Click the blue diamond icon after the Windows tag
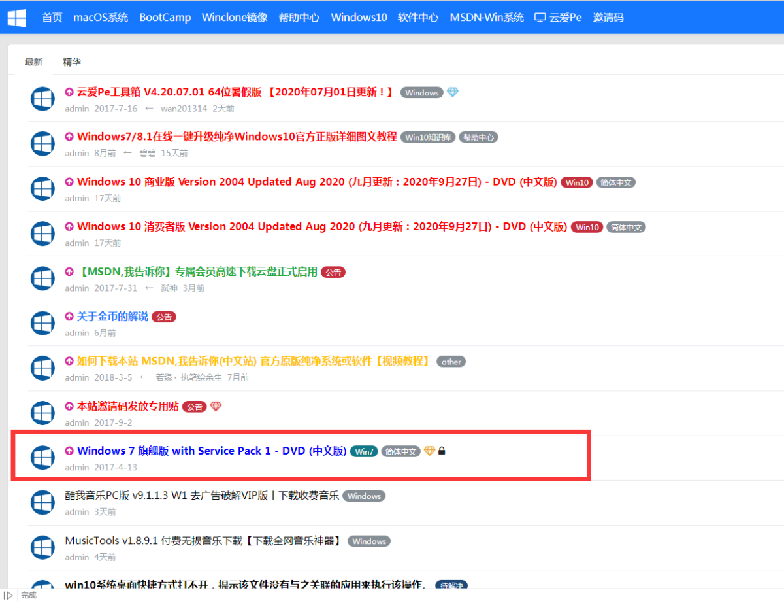This screenshot has width=784, height=601. coord(453,92)
